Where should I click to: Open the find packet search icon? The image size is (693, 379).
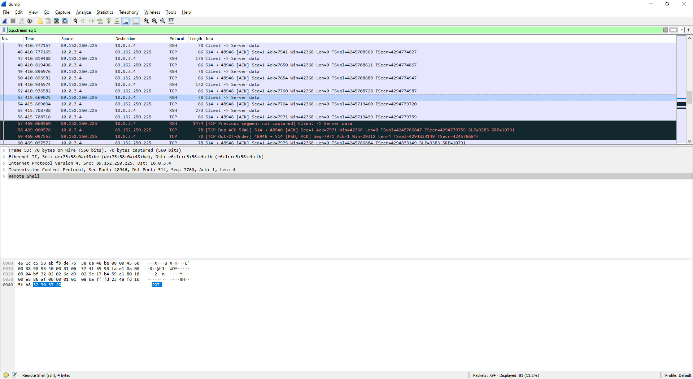tap(75, 21)
